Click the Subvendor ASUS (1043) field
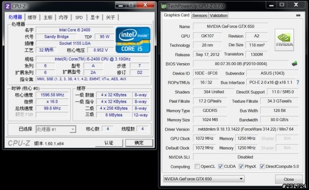 click(x=272, y=73)
